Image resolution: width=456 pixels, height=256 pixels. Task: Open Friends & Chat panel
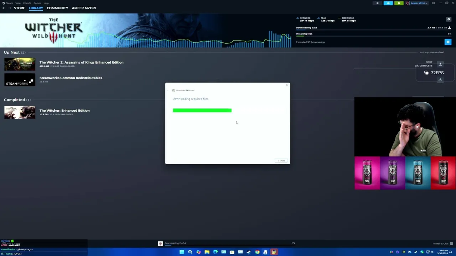point(443,244)
